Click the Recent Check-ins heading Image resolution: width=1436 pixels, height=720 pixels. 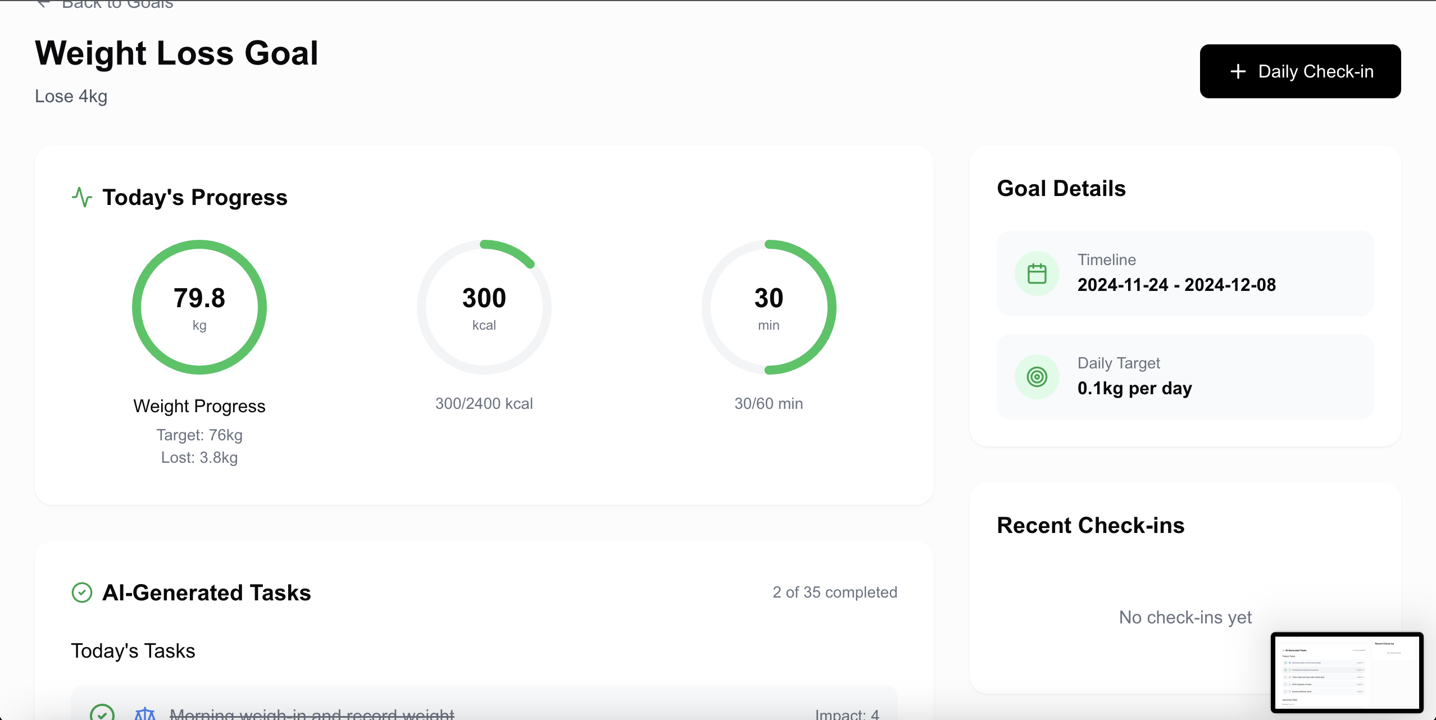pos(1090,525)
